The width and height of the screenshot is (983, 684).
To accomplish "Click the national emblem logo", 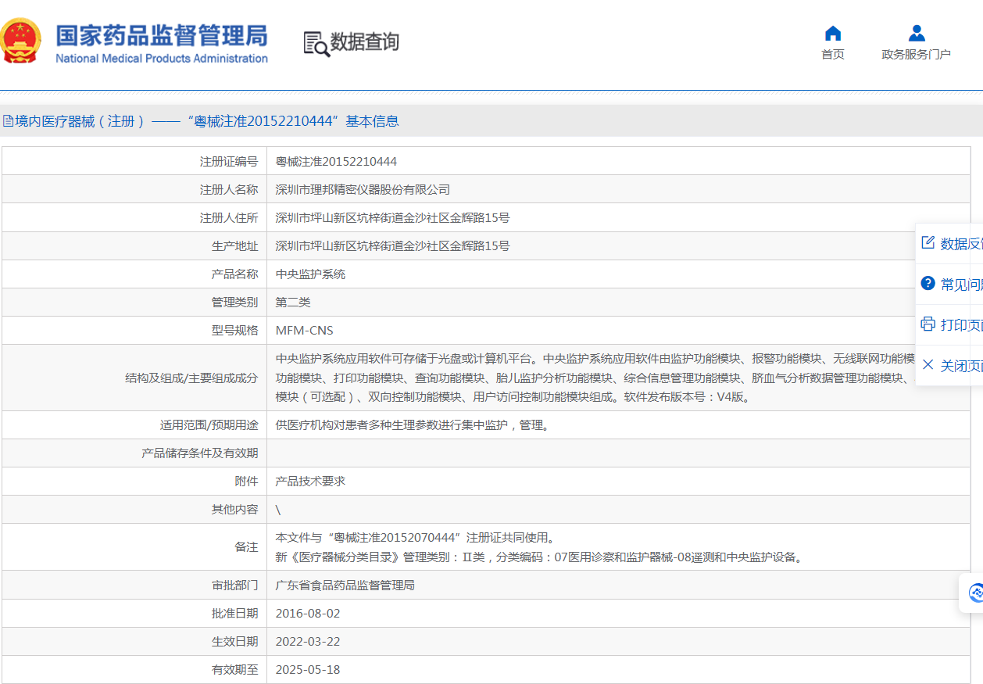I will click(20, 41).
